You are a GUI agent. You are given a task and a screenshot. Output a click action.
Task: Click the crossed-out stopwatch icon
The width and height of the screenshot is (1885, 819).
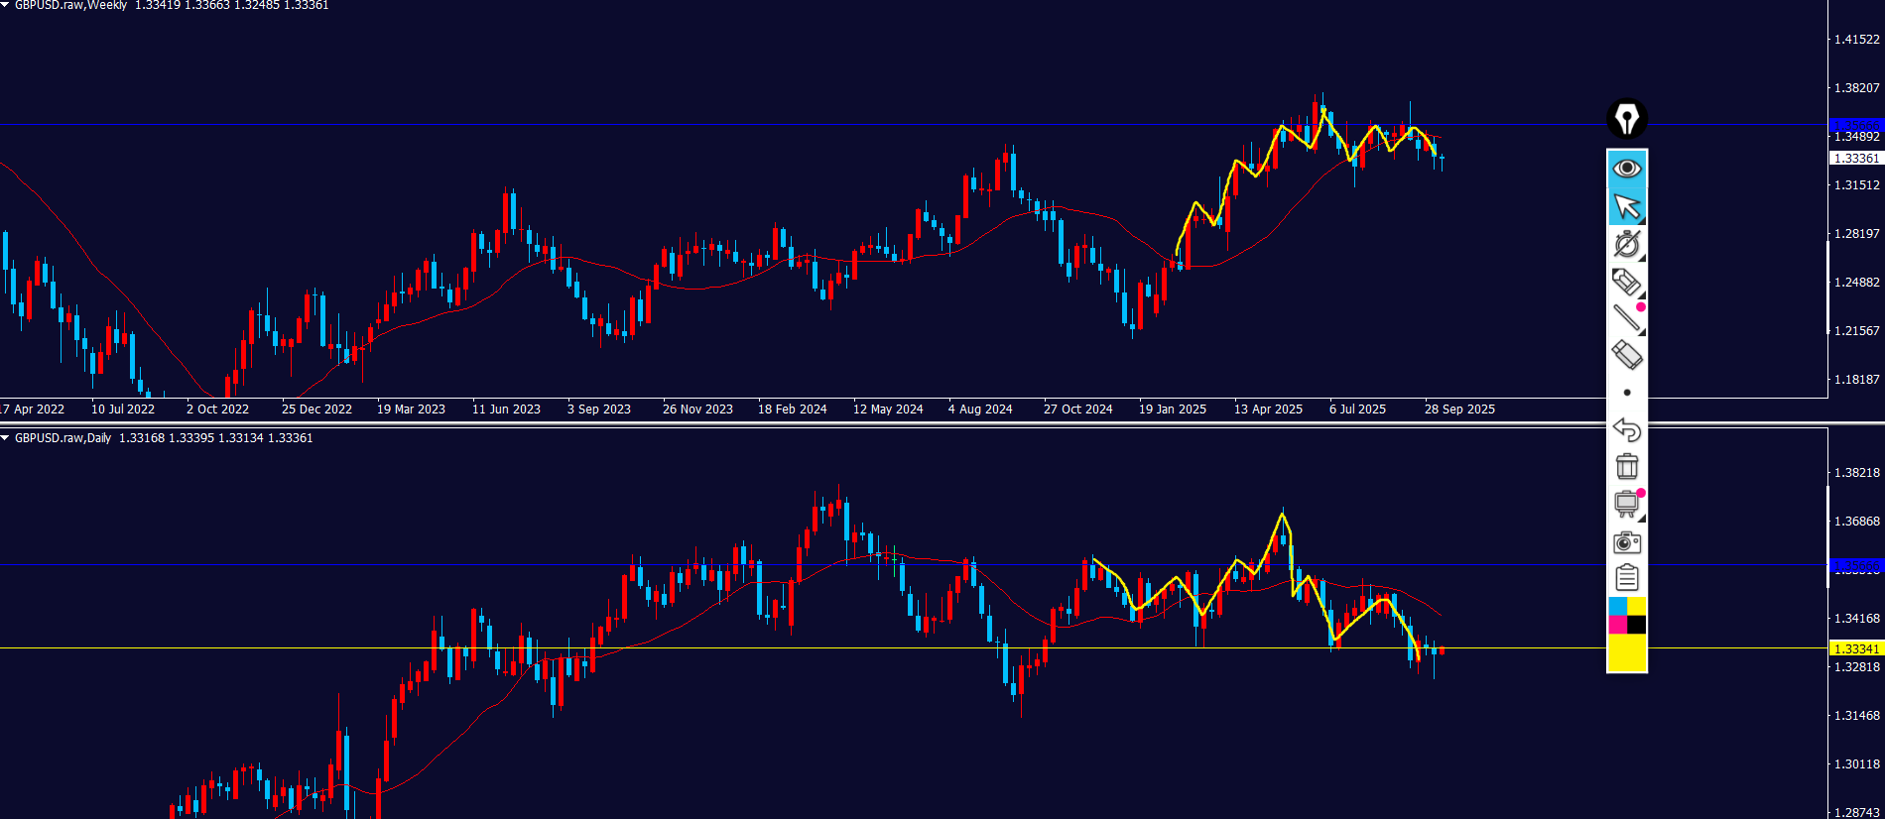[x=1626, y=244]
